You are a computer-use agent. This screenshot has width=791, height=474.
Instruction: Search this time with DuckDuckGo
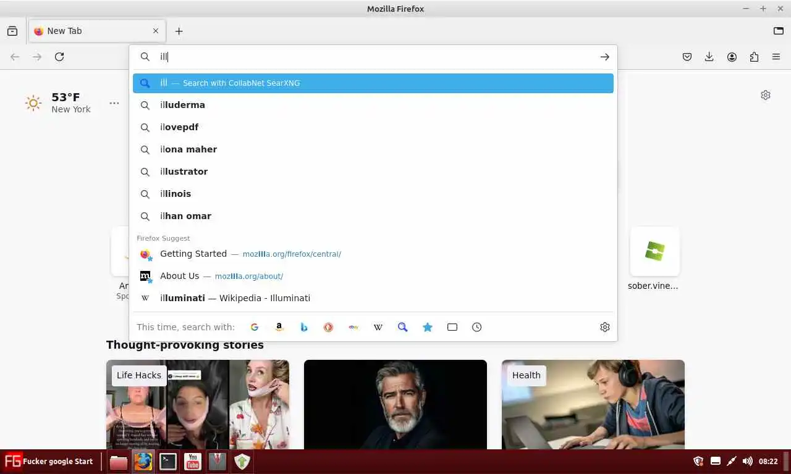(329, 327)
